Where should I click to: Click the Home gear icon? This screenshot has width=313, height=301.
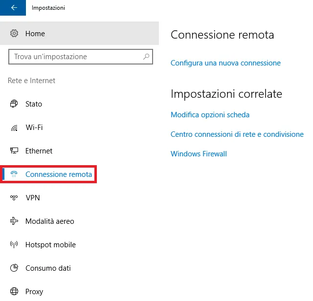[14, 34]
